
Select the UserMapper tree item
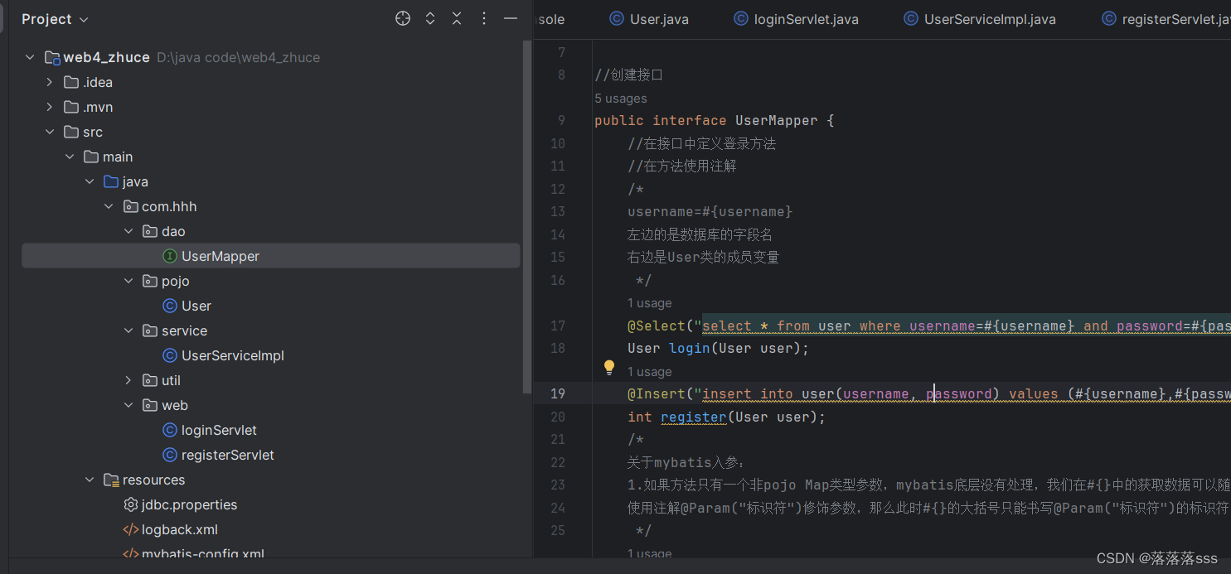click(x=221, y=256)
